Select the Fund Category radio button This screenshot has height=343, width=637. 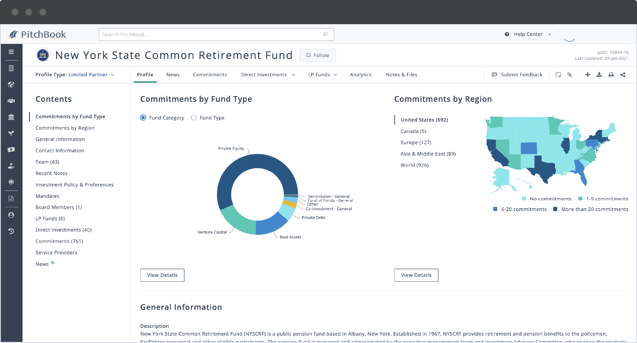[x=143, y=117]
